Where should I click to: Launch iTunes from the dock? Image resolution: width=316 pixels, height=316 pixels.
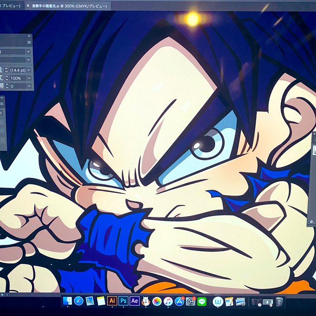[x=168, y=302]
